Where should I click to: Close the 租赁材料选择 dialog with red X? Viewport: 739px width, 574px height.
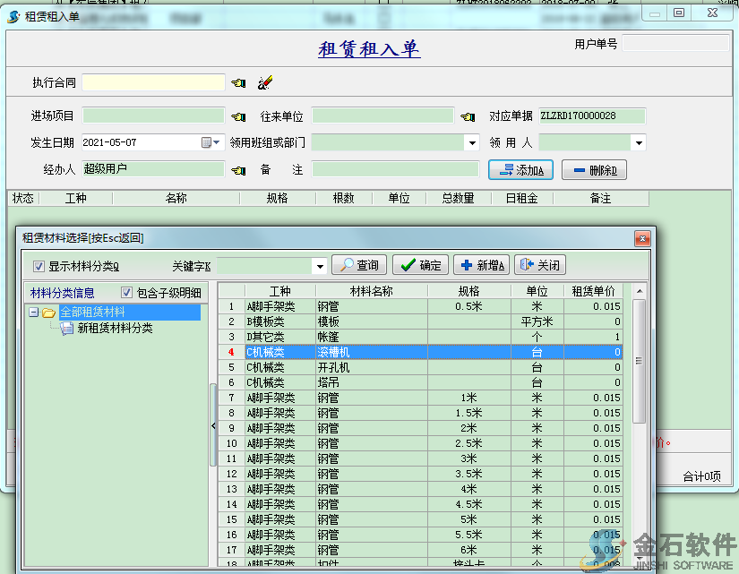tap(642, 238)
